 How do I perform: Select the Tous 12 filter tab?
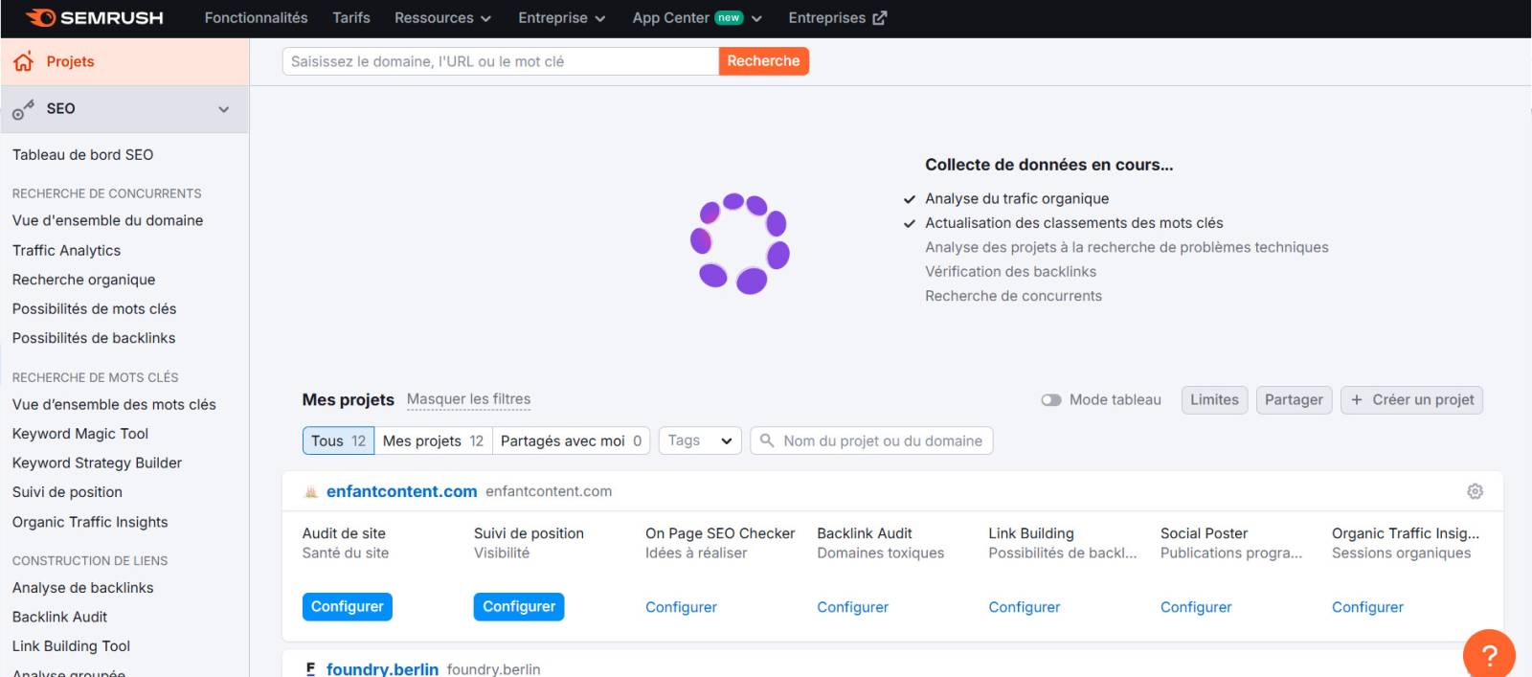pyautogui.click(x=338, y=440)
